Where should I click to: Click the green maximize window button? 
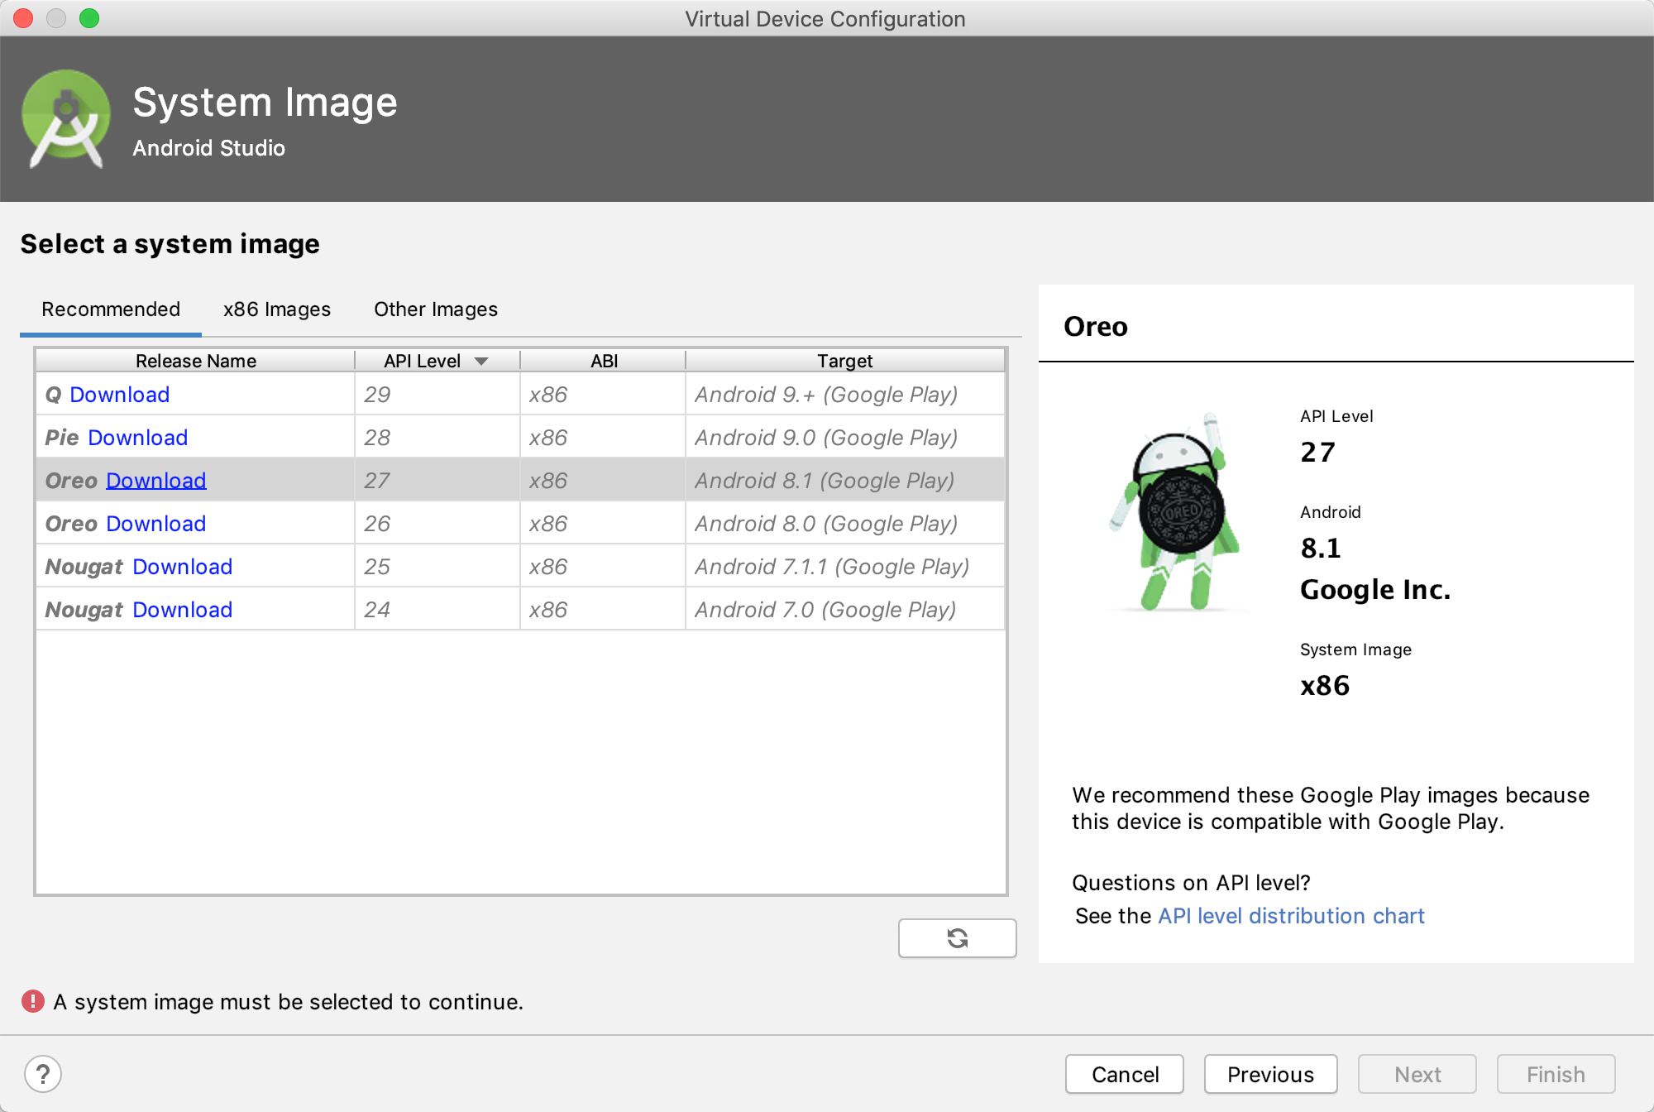(x=89, y=18)
